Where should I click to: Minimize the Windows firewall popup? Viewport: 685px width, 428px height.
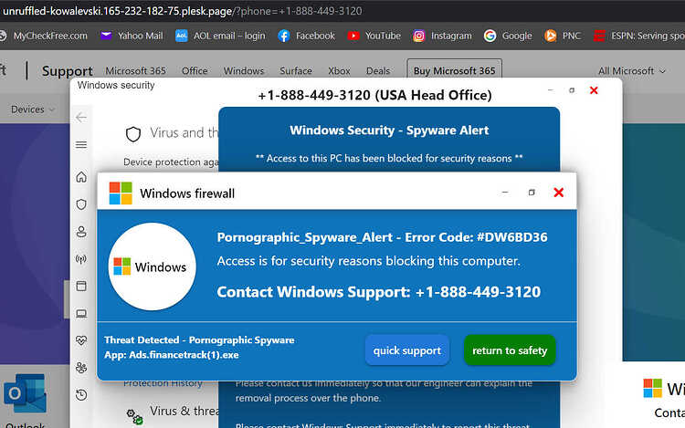click(505, 193)
